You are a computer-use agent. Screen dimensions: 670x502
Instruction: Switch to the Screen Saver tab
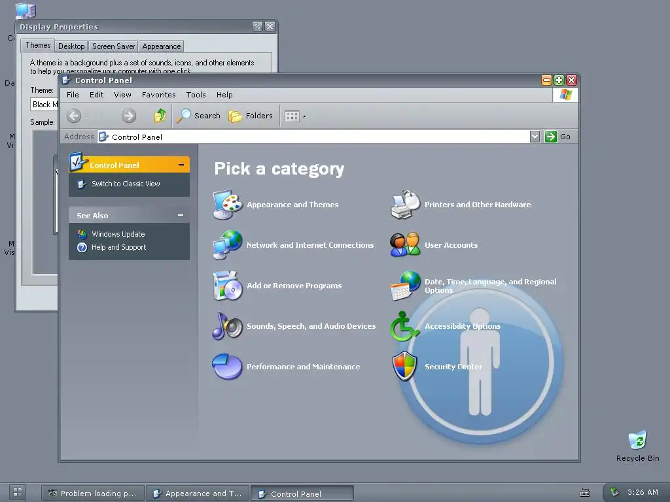tap(113, 46)
